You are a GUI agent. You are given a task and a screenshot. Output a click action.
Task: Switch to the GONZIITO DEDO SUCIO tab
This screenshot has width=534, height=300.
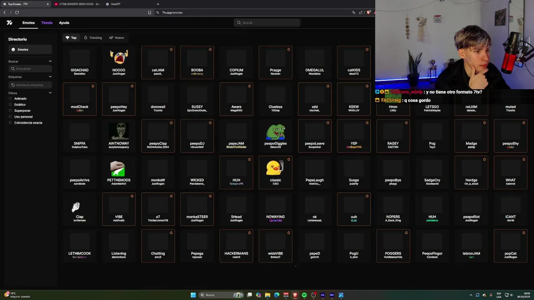coord(77,4)
